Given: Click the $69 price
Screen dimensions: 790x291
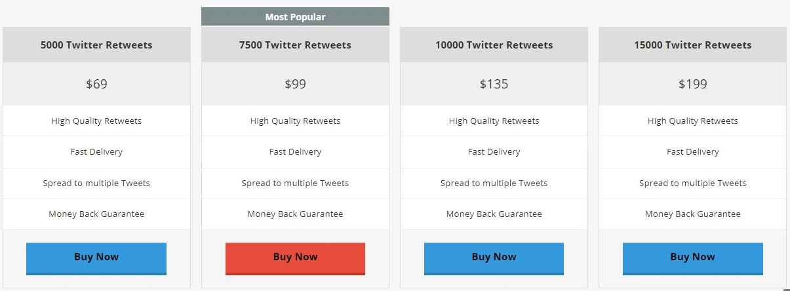Looking at the screenshot, I should click(96, 84).
